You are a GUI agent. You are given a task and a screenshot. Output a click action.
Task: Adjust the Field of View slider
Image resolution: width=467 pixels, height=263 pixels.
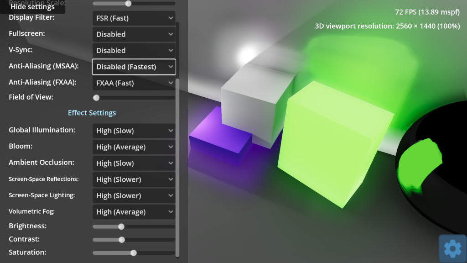coord(96,97)
